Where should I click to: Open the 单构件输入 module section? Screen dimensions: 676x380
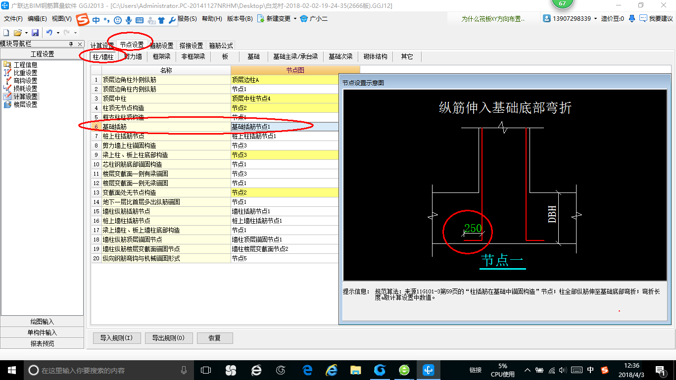(42, 332)
